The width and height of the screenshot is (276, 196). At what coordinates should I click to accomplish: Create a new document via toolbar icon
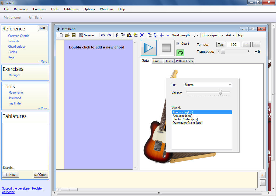click(x=61, y=35)
